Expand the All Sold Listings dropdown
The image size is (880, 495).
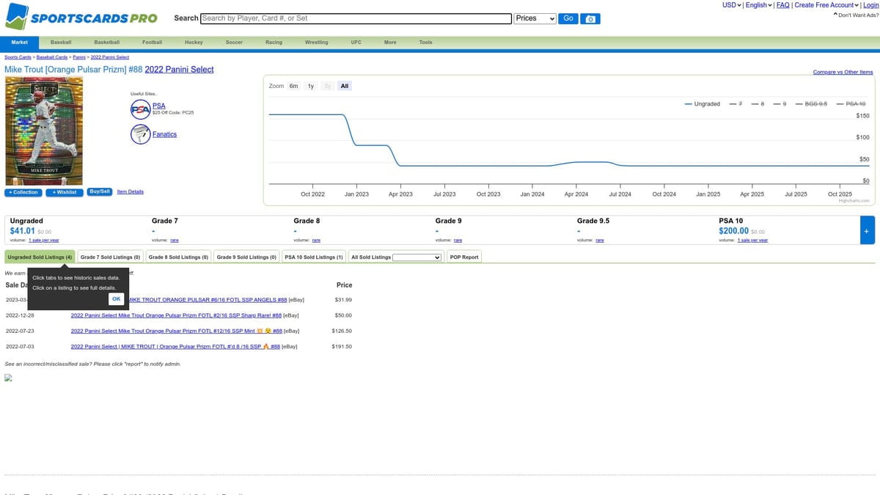tap(418, 257)
